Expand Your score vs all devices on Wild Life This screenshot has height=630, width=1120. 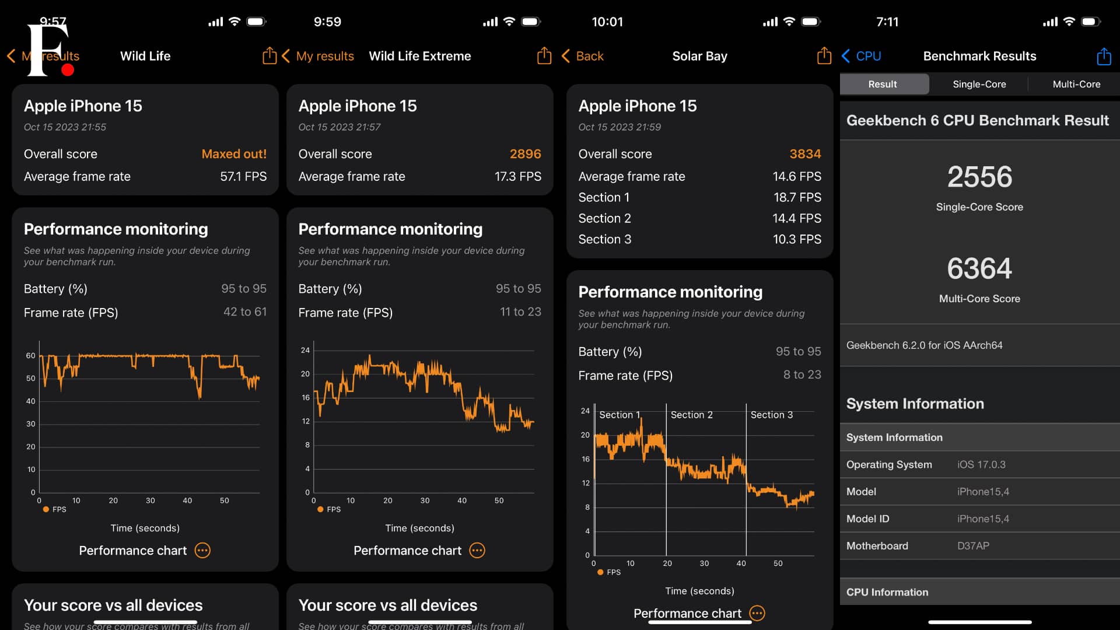click(x=113, y=605)
